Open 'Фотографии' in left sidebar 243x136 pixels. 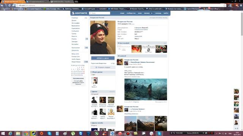pyautogui.click(x=76, y=23)
